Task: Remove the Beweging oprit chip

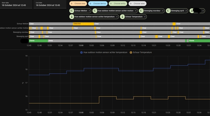Action: (x=186, y=11)
